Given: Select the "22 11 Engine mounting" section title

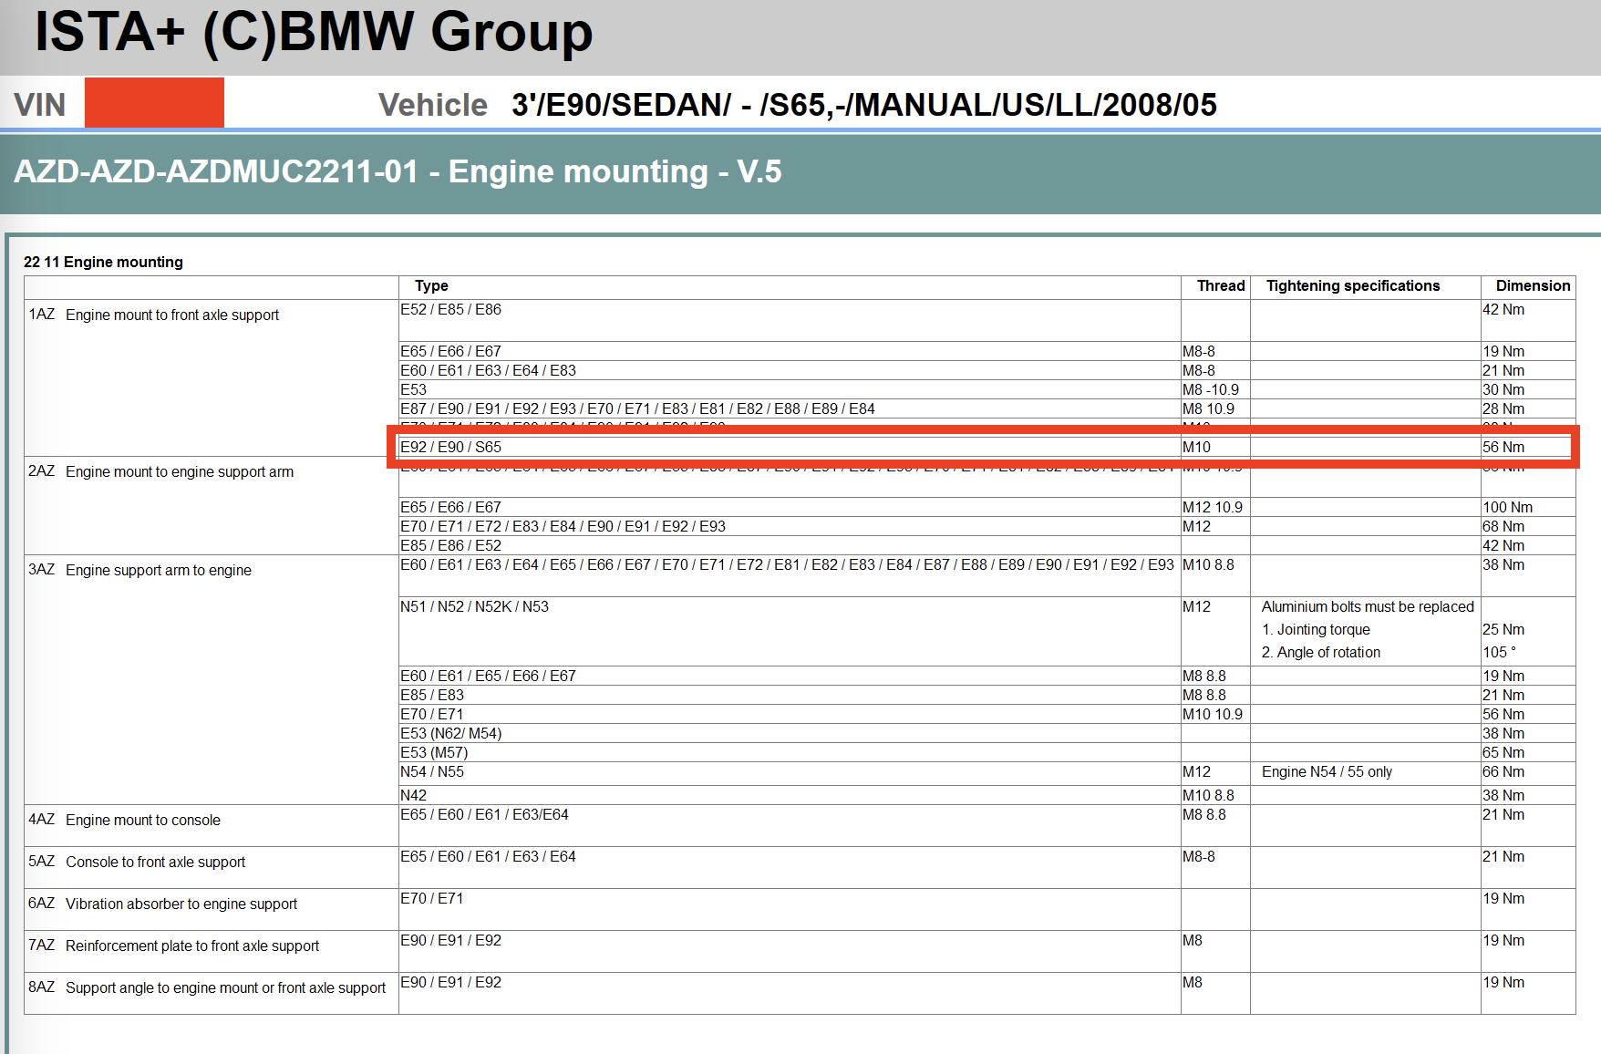Looking at the screenshot, I should [x=103, y=262].
